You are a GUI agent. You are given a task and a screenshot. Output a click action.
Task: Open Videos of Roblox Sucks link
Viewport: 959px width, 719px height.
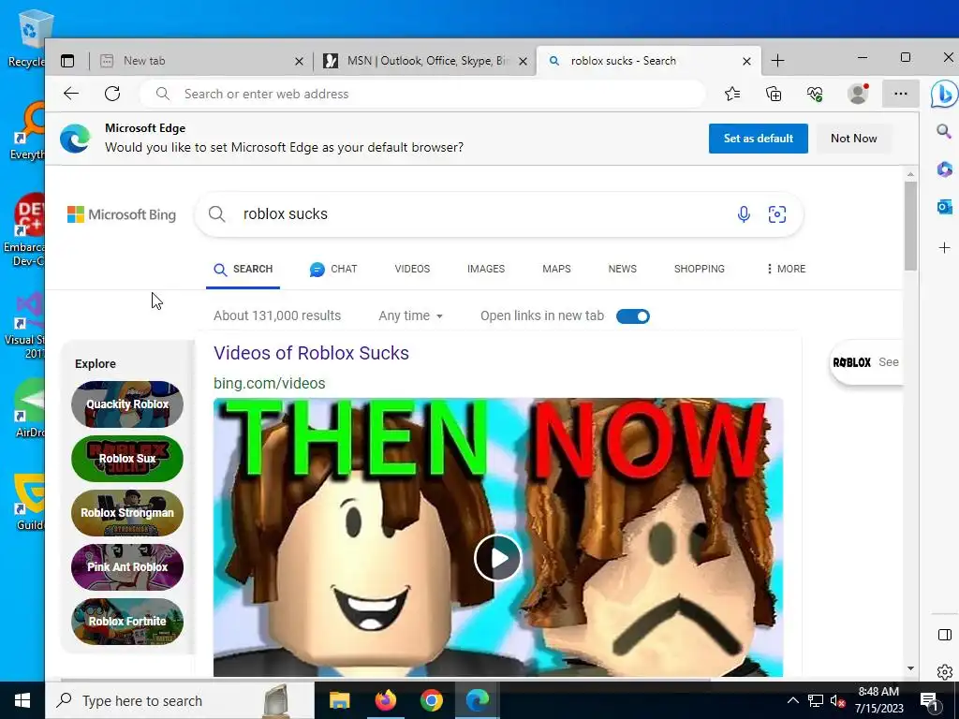coord(311,353)
